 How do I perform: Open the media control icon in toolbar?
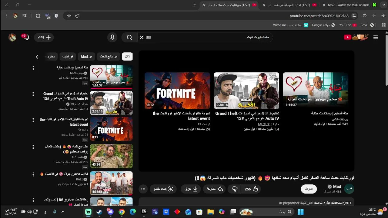pos(25,16)
